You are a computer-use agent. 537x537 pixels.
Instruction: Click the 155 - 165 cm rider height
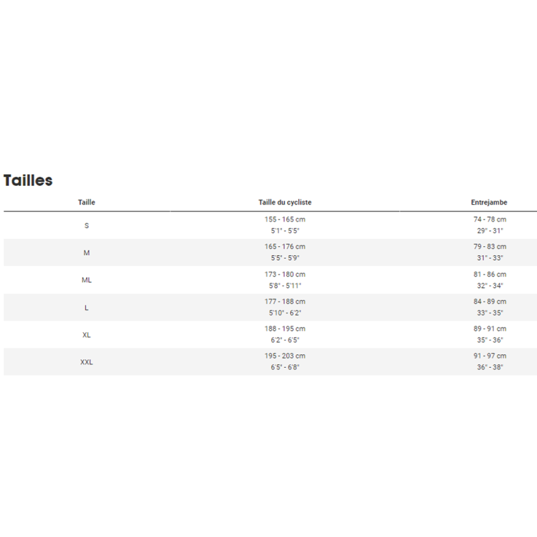tap(285, 219)
